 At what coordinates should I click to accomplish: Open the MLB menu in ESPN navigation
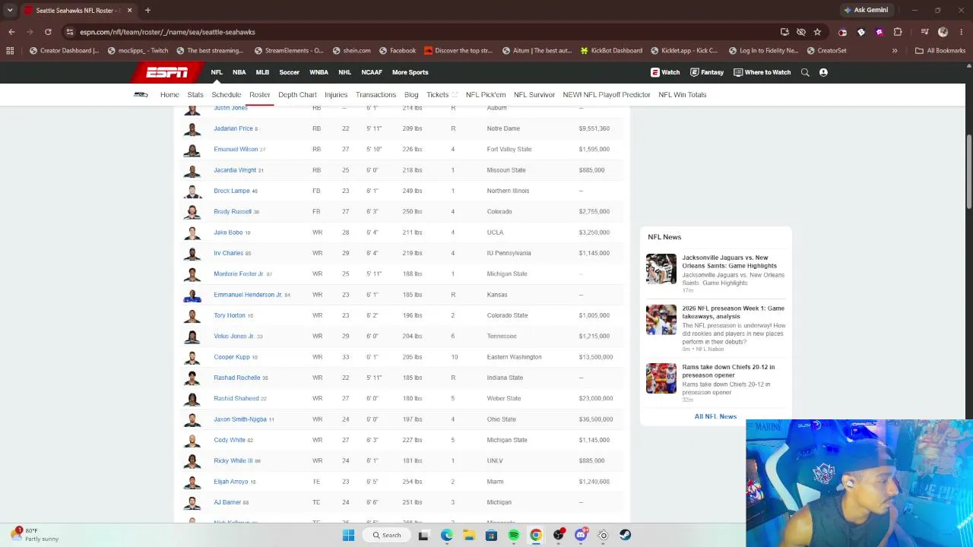pos(262,72)
